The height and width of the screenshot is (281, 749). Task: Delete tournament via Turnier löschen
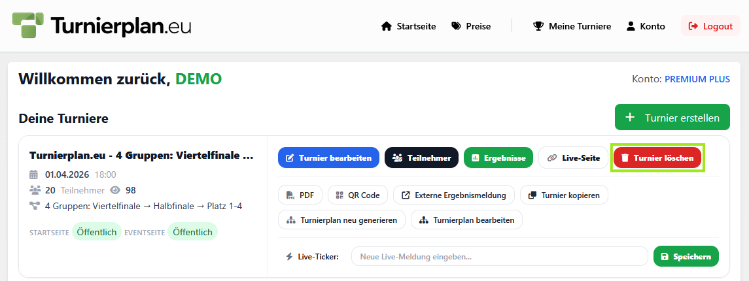click(x=657, y=158)
